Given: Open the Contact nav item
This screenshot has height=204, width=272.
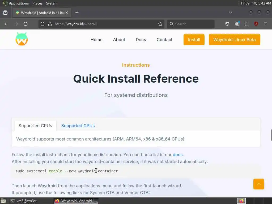Looking at the screenshot, I should 164,40.
